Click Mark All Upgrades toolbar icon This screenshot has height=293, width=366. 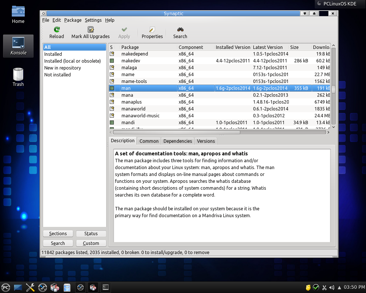(x=91, y=29)
